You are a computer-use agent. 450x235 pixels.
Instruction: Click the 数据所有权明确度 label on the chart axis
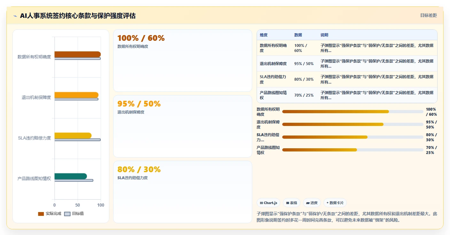(x=34, y=57)
